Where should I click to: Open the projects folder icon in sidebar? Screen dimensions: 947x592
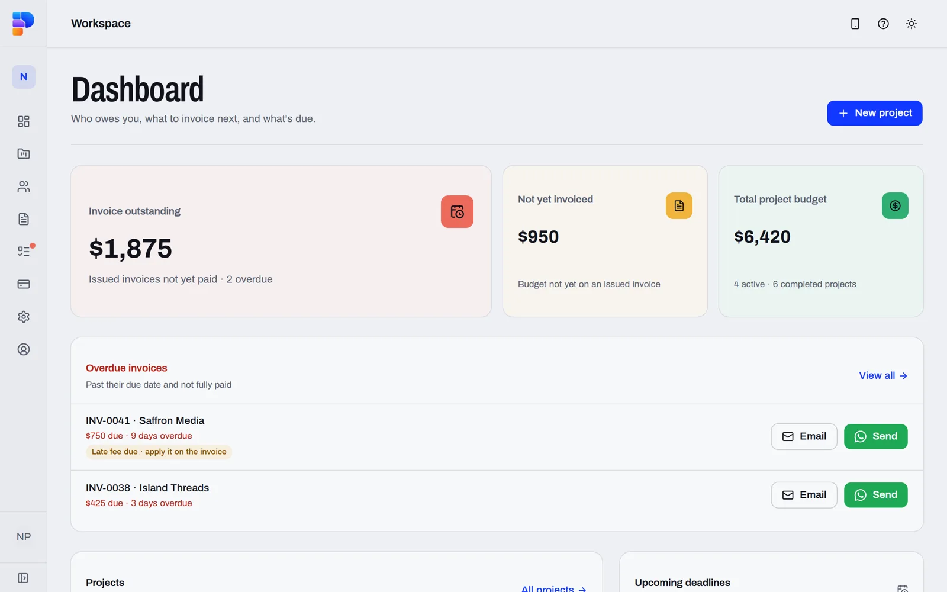[24, 154]
